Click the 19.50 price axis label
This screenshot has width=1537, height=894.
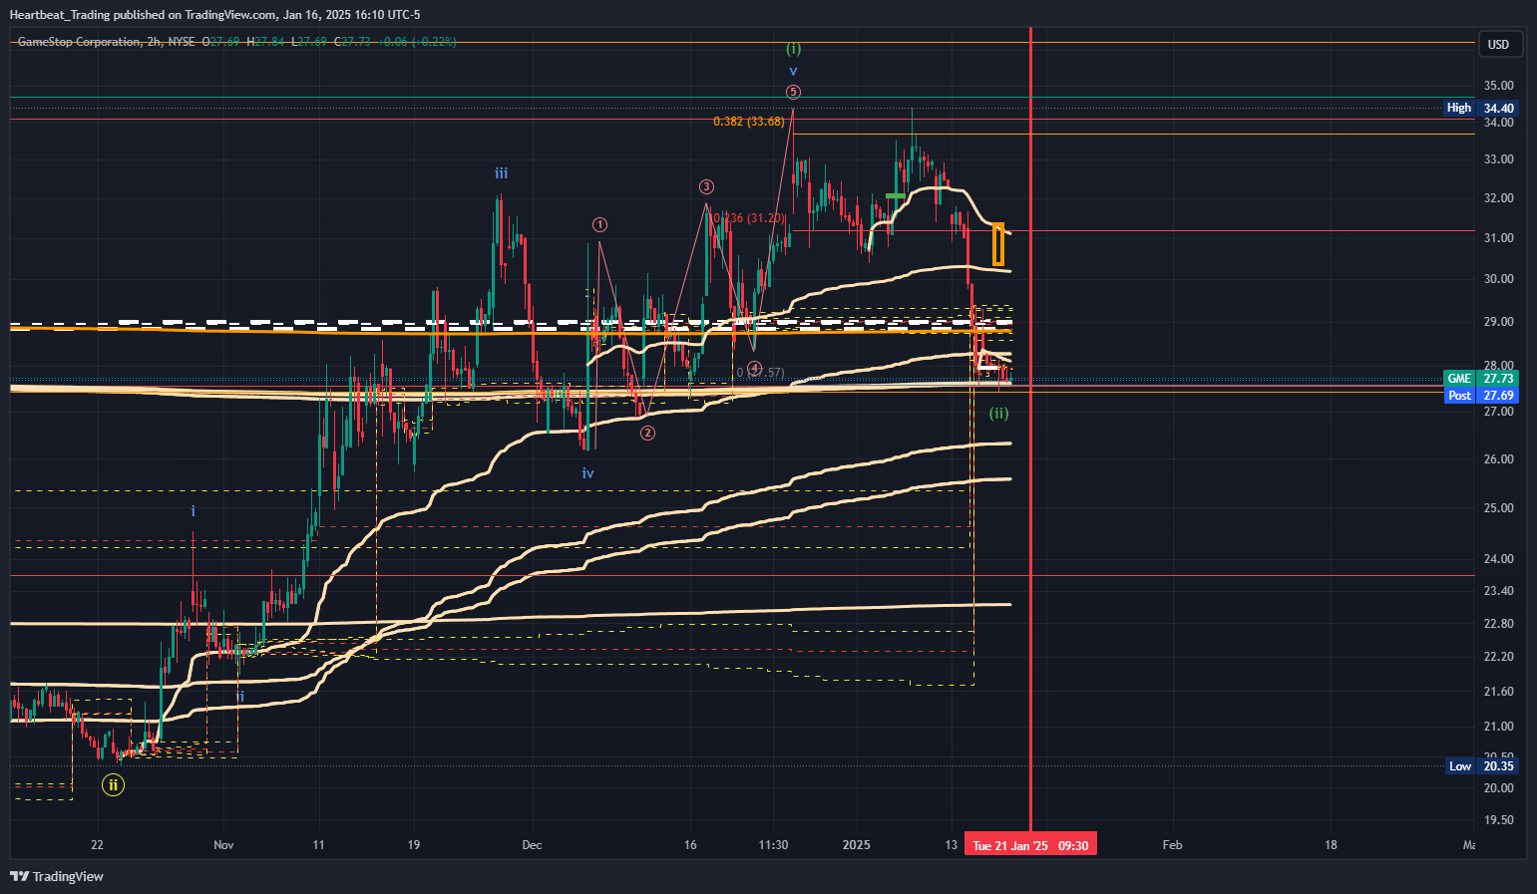[x=1498, y=820]
